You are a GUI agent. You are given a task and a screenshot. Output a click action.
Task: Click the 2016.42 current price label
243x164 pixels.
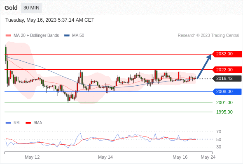click(x=227, y=78)
